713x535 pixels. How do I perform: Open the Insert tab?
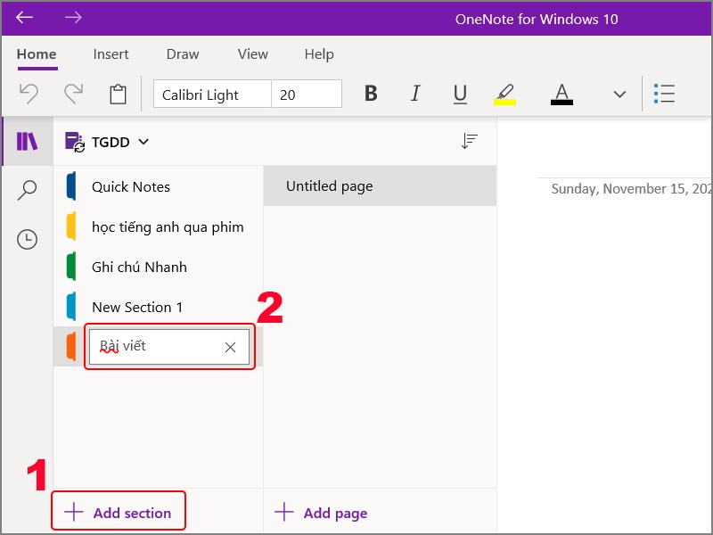111,54
